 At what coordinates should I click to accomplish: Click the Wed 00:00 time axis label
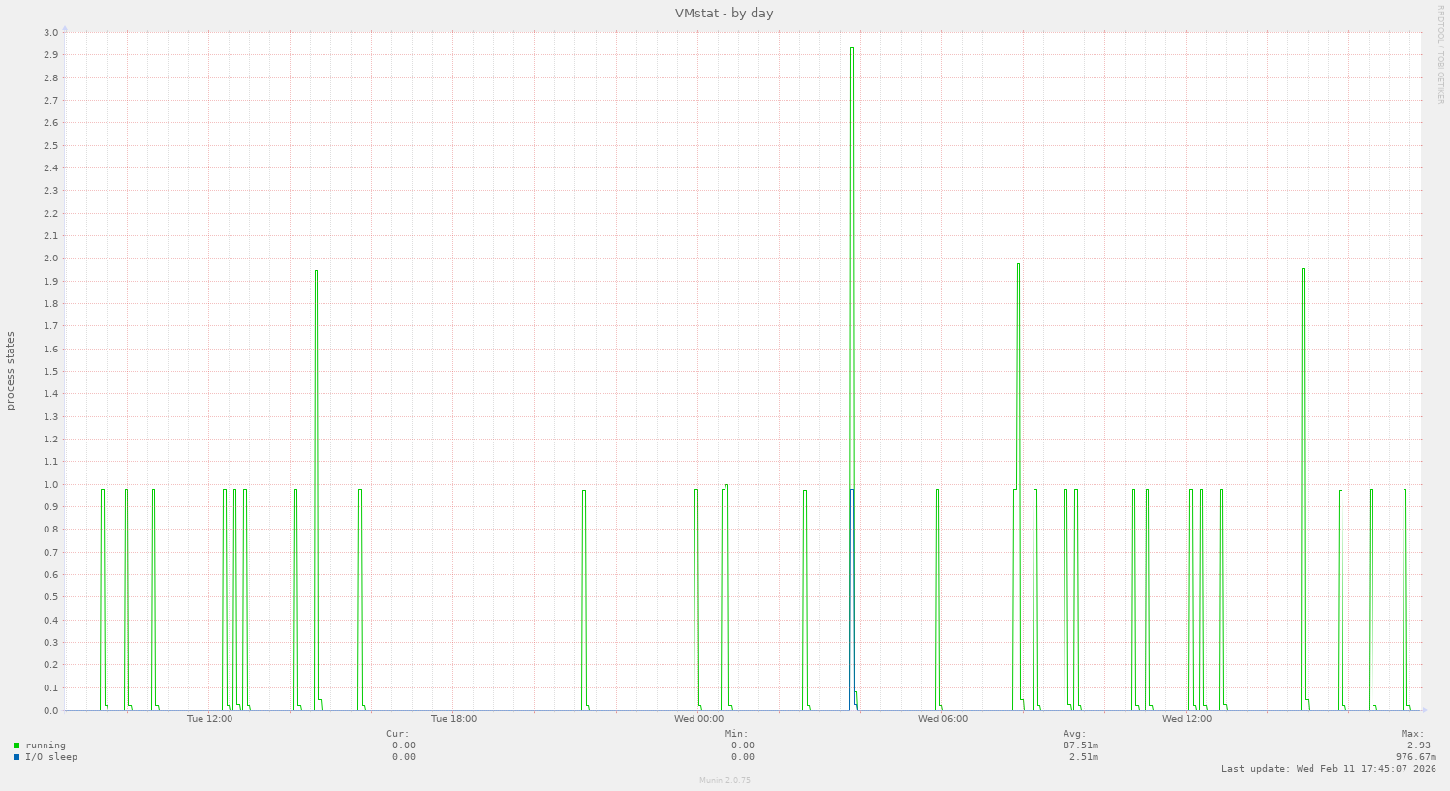[x=698, y=719]
